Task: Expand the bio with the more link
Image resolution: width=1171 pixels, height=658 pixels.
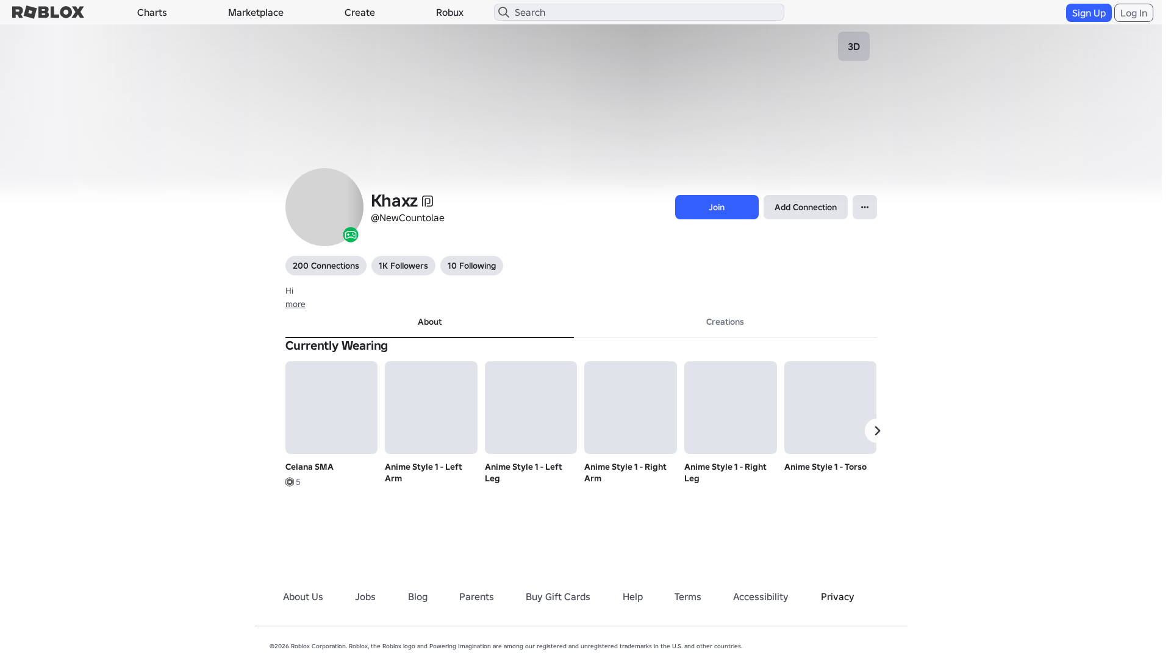Action: tap(295, 304)
